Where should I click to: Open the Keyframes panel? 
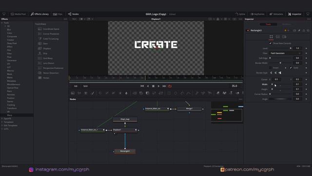pyautogui.click(x=257, y=14)
